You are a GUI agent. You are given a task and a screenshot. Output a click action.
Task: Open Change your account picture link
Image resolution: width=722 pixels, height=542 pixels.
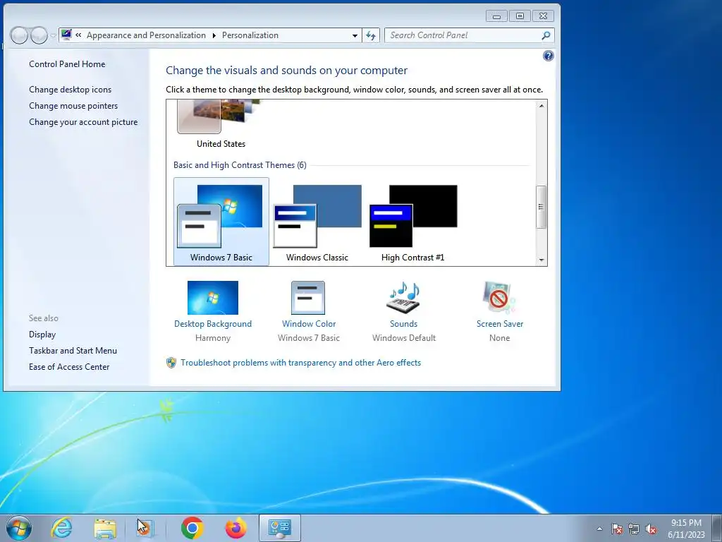(x=83, y=122)
